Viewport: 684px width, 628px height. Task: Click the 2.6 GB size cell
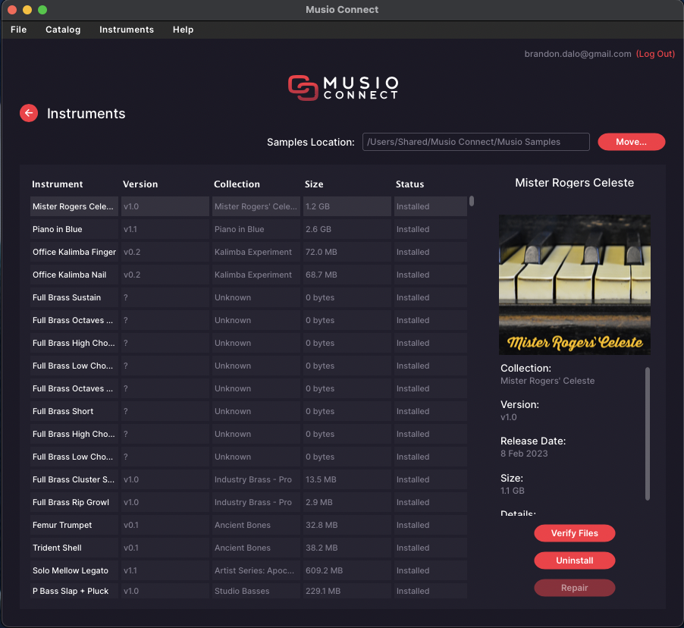pos(347,229)
